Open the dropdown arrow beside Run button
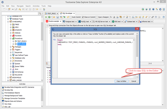The width and height of the screenshot is (167, 109). tap(52, 17)
